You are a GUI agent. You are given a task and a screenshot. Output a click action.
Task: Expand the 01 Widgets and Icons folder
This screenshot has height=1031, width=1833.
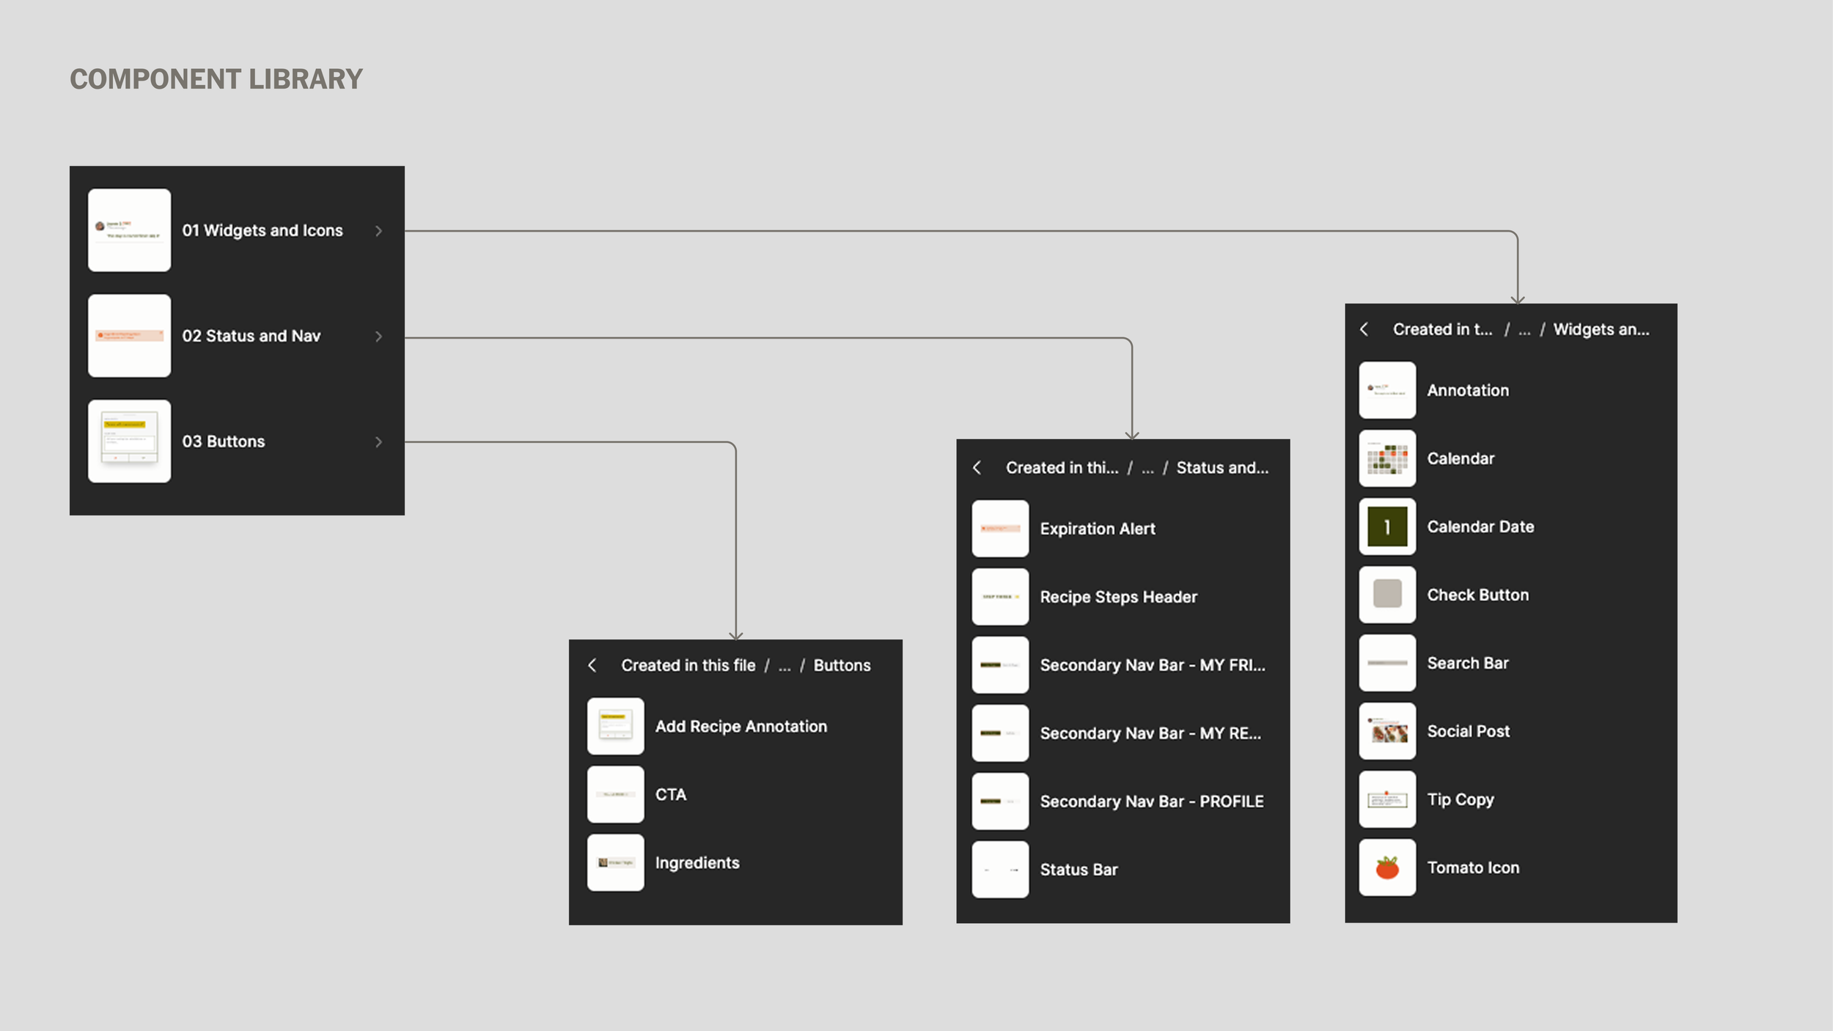click(378, 231)
